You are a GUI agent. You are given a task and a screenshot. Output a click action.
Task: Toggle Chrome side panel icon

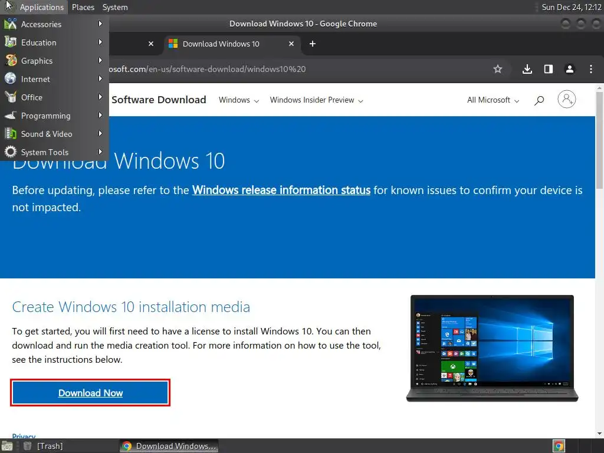(549, 69)
